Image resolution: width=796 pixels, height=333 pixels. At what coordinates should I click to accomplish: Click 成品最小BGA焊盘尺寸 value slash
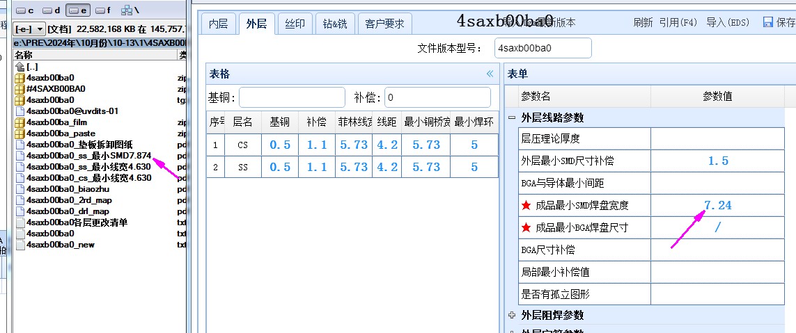[718, 227]
